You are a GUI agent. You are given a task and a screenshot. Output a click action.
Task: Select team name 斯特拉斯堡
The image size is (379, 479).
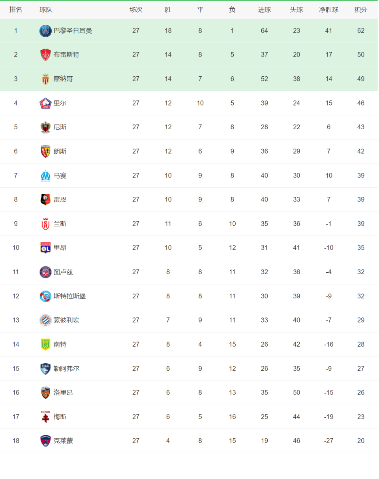(69, 296)
